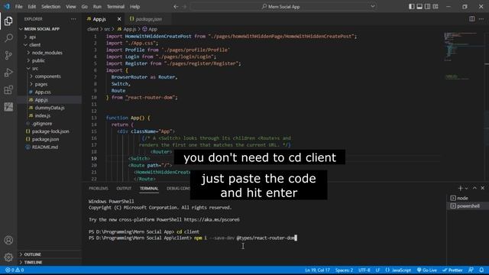Click the Mern Social App command center search

(x=283, y=7)
